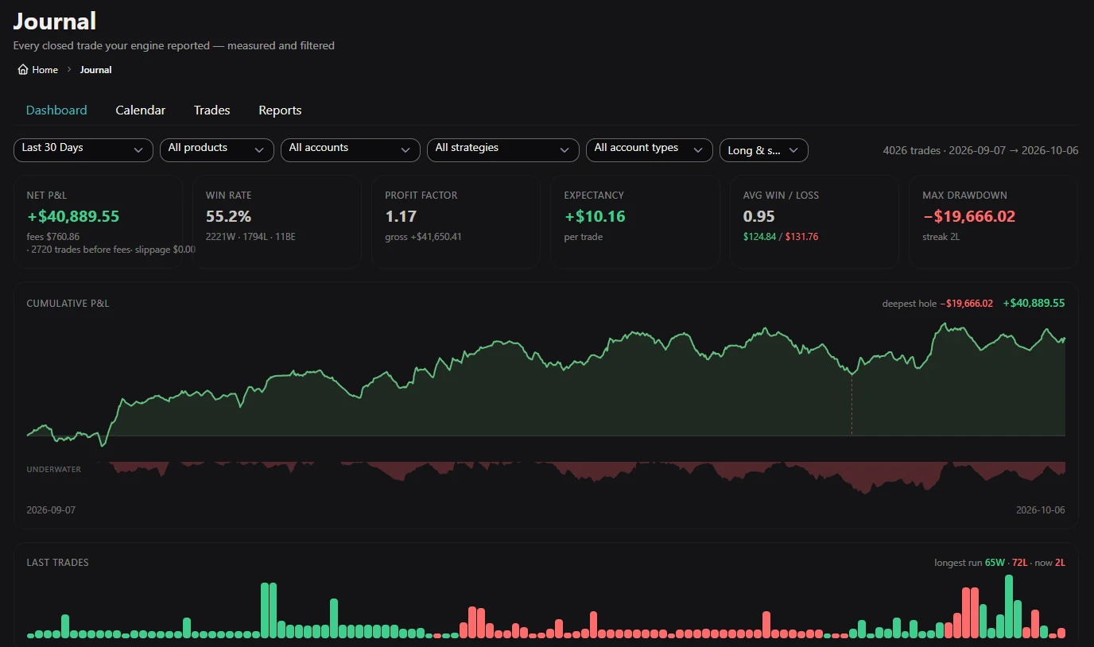Select the 2026-10-06 chart end date label

(x=1041, y=510)
